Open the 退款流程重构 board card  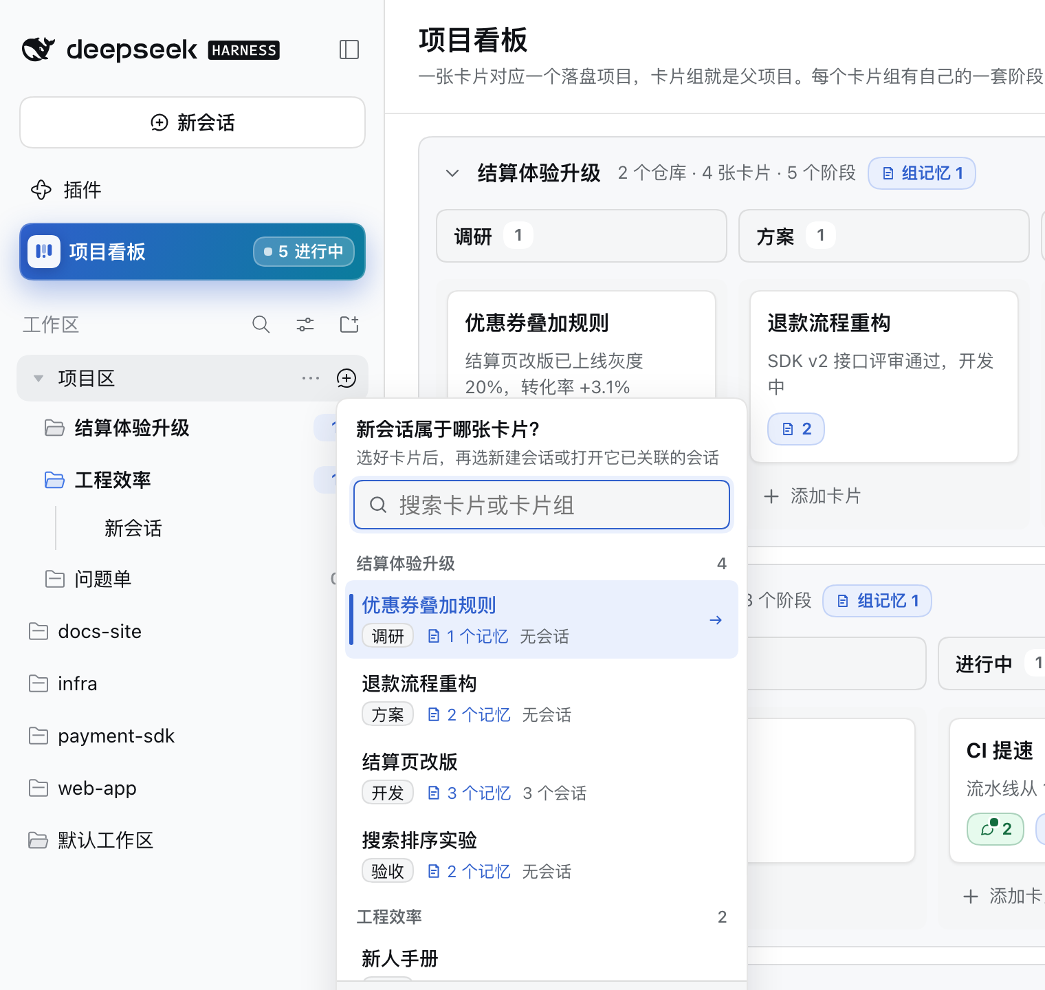click(x=884, y=377)
